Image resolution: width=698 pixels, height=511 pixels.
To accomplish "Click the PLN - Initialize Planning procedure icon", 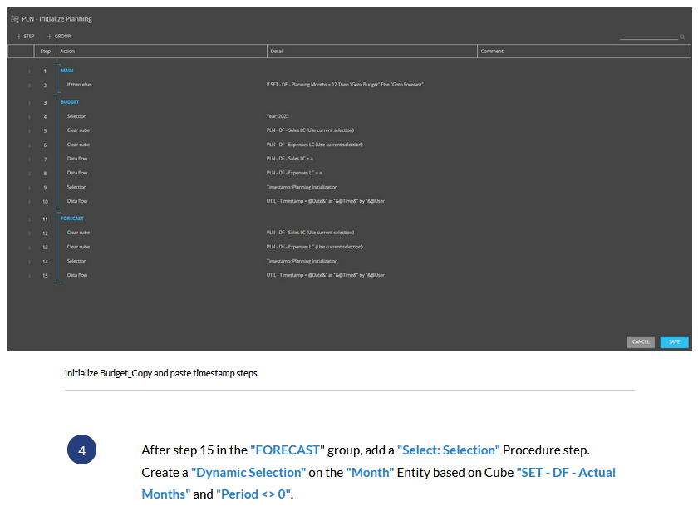I will 15,19.
